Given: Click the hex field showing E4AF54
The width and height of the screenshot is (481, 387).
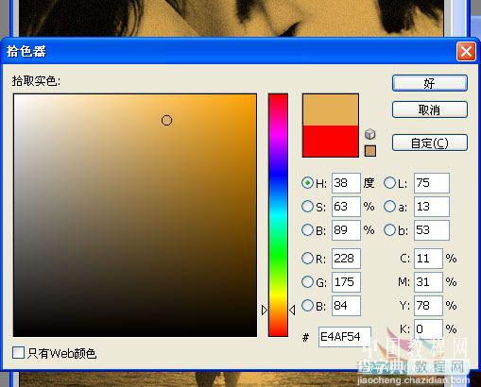Looking at the screenshot, I should tap(345, 337).
